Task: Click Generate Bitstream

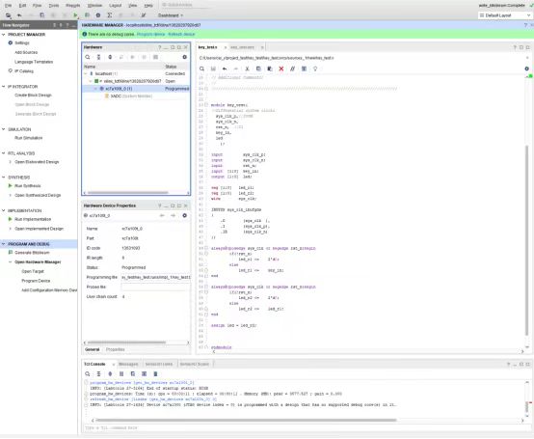Action: point(32,253)
